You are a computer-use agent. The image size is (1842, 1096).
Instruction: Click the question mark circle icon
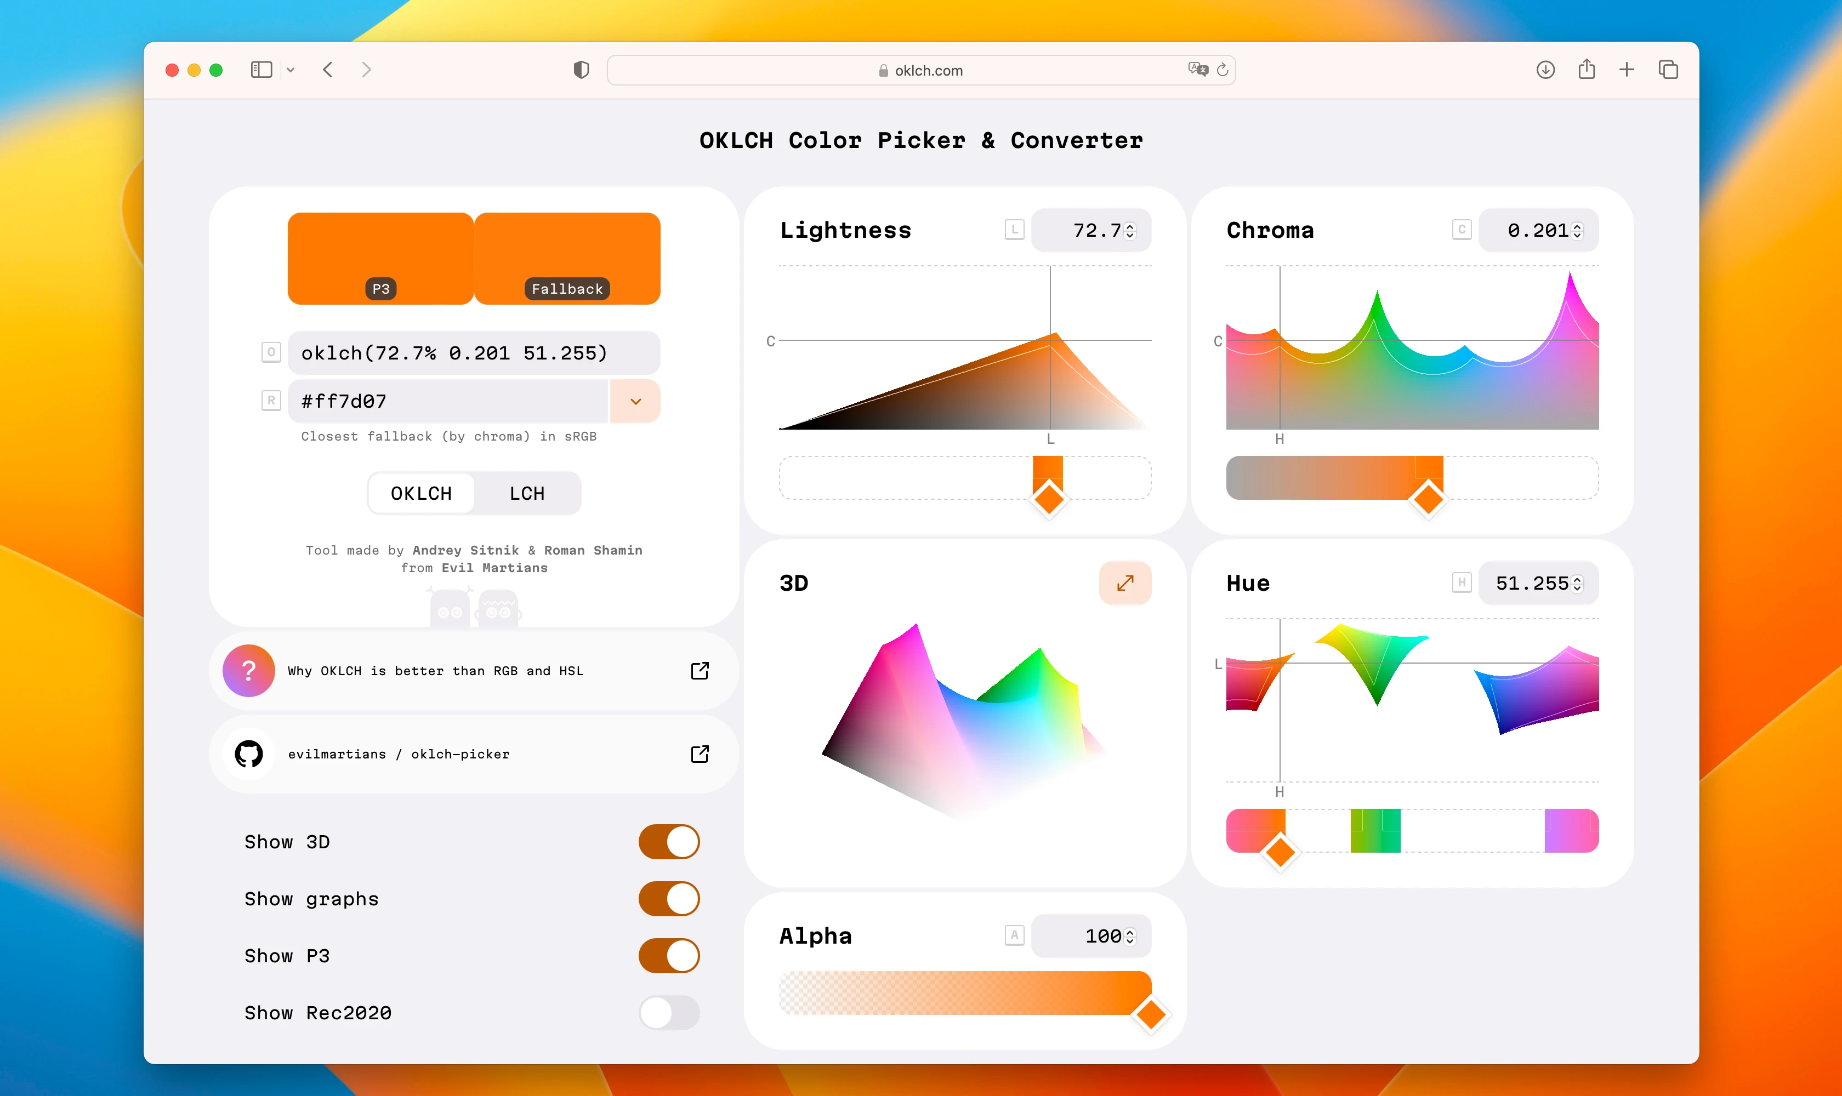coord(249,671)
